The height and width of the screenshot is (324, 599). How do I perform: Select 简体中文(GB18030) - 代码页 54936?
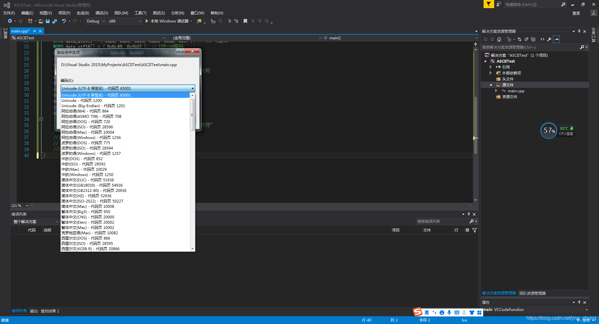coord(125,185)
